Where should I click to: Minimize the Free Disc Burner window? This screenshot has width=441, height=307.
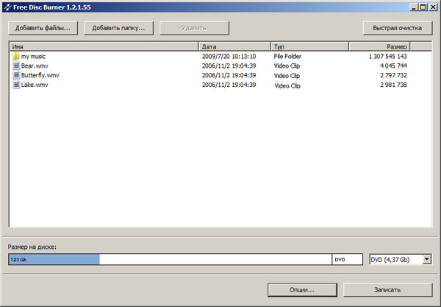pyautogui.click(x=414, y=7)
